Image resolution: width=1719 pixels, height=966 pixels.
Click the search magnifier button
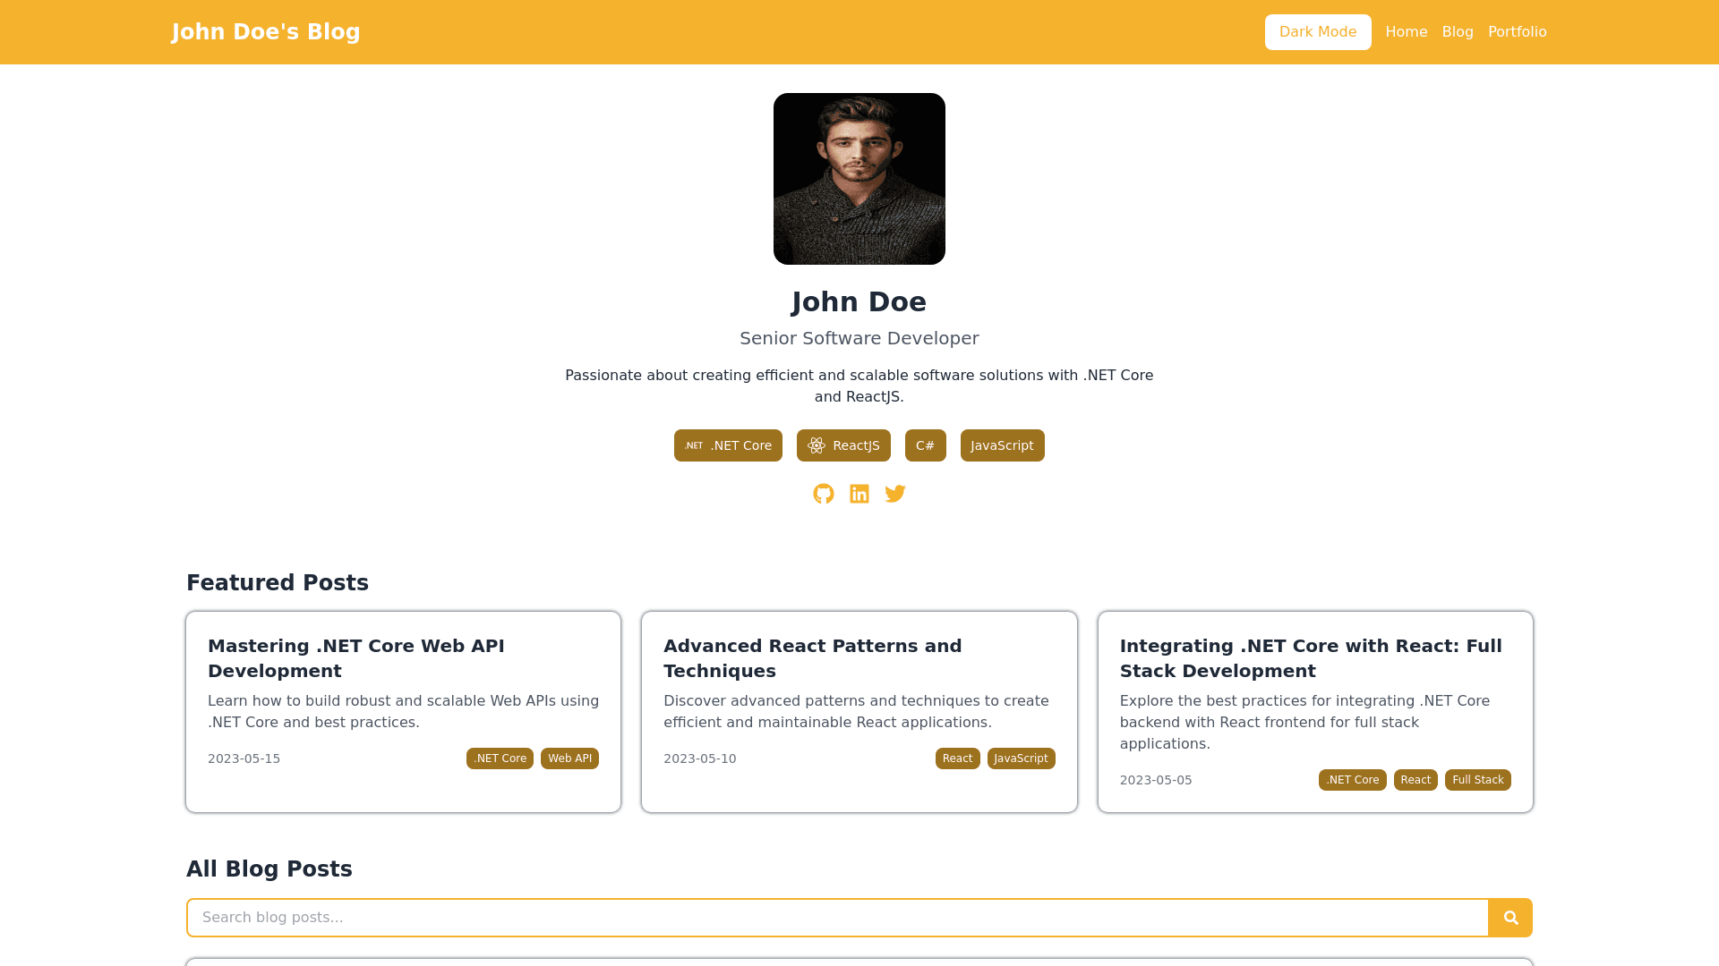(1510, 918)
